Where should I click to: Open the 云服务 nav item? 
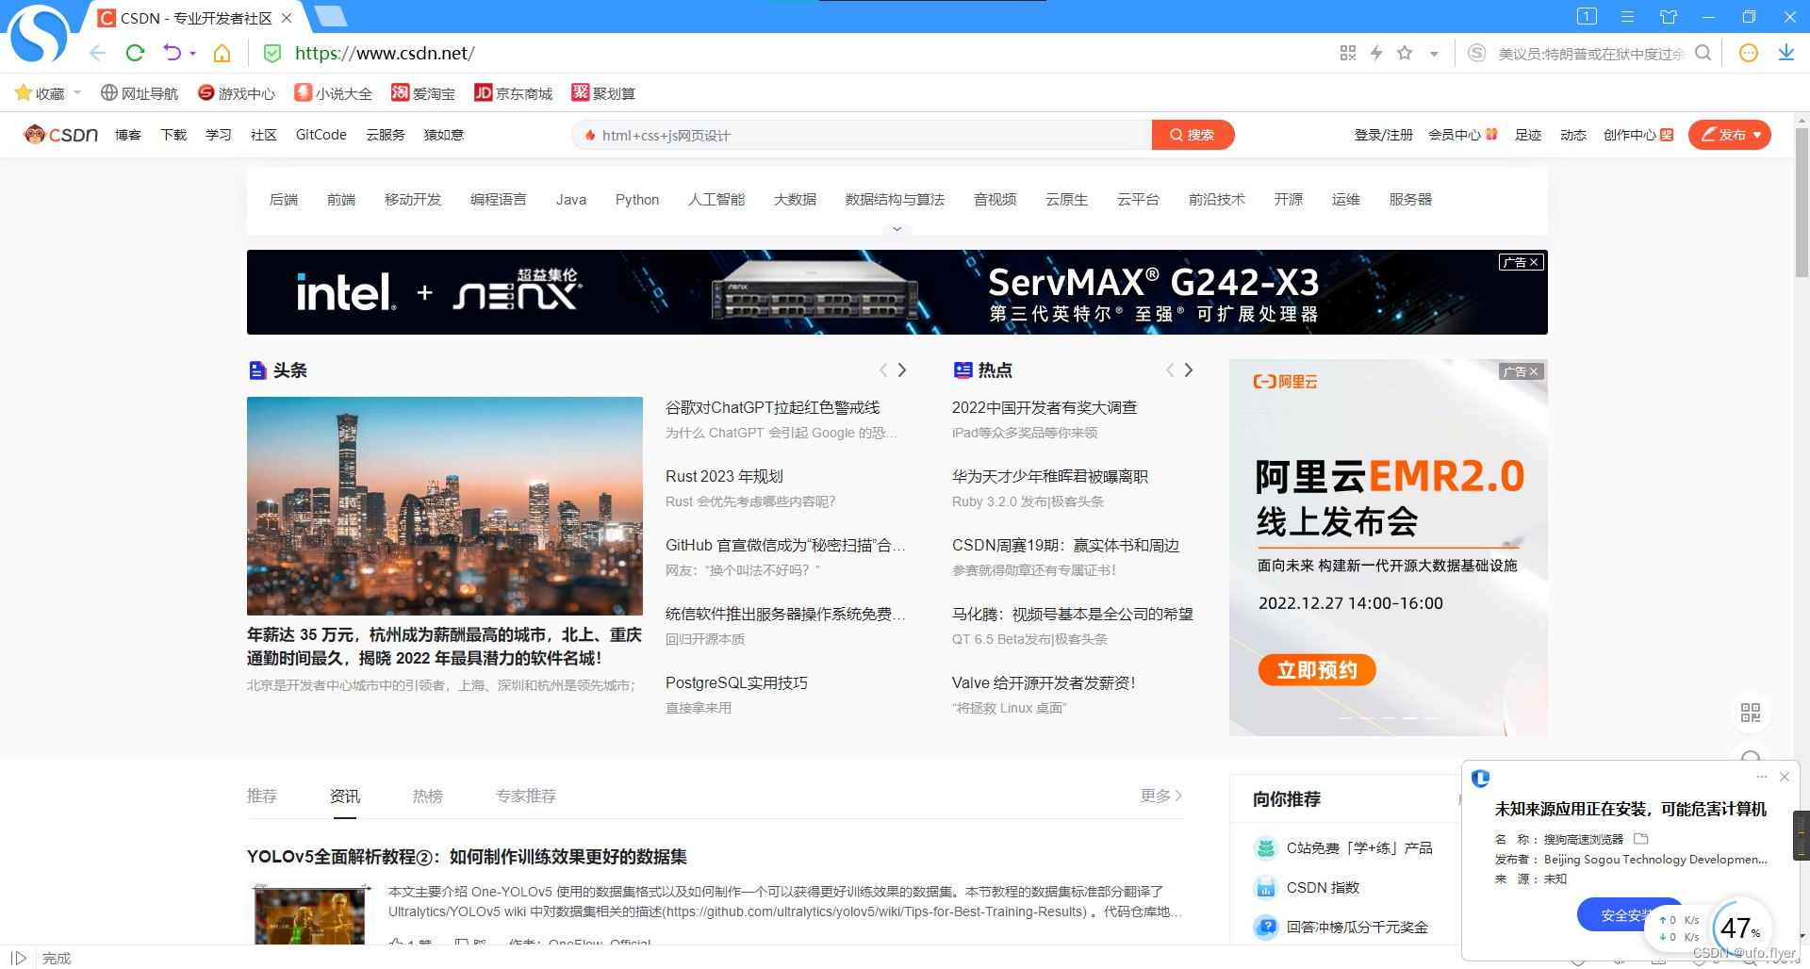[386, 135]
